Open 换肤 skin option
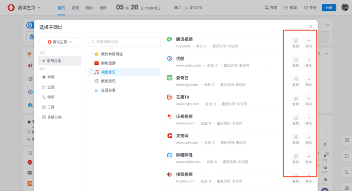The height and width of the screenshot is (191, 352). click(x=310, y=7)
